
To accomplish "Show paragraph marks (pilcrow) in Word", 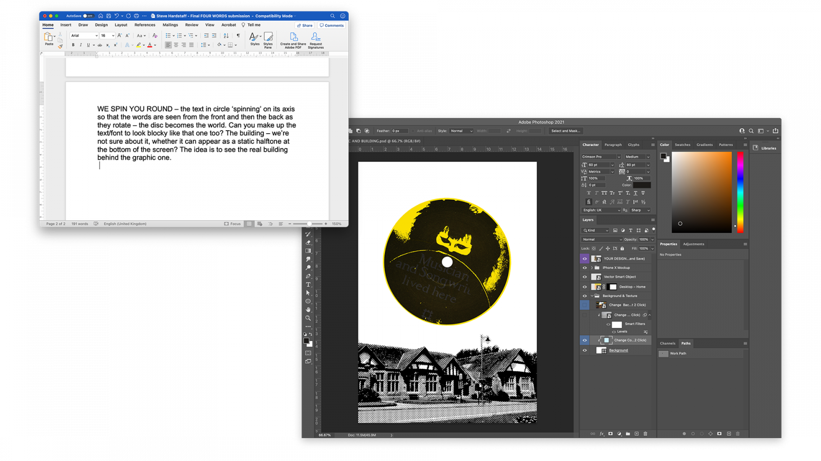I will (x=238, y=35).
